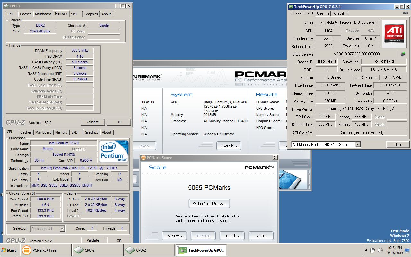
Task: Click the GPU-Z Subvendor ASUS (1043) value
Action: [384, 62]
